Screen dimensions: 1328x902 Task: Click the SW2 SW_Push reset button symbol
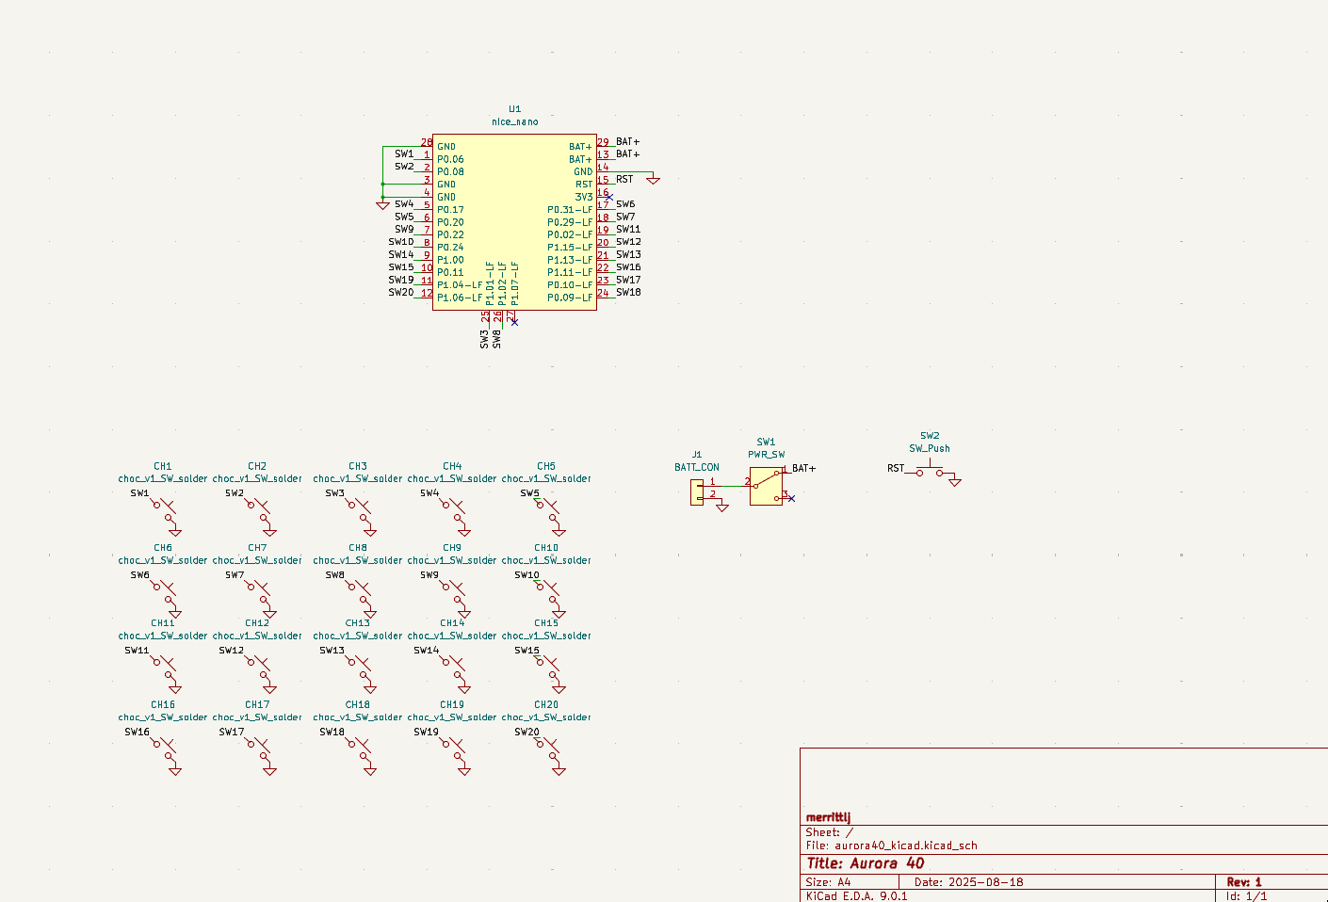click(930, 472)
